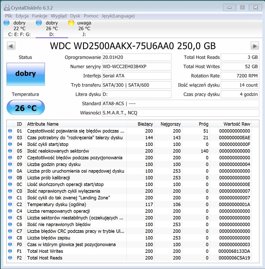The height and width of the screenshot is (269, 265).
Task: Go to the next disk with right arrow
Action: (255, 46)
